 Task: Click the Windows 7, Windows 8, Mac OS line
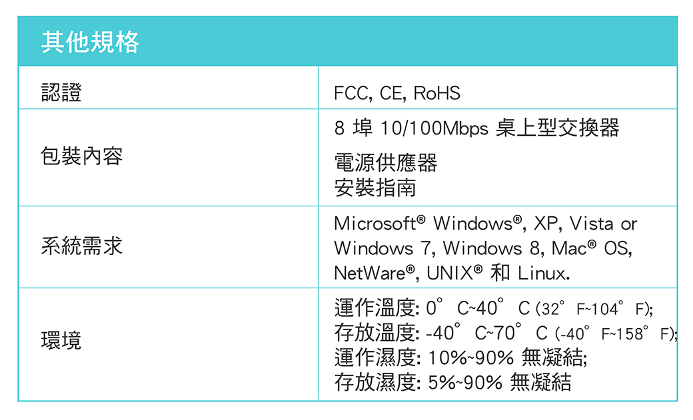pyautogui.click(x=483, y=248)
